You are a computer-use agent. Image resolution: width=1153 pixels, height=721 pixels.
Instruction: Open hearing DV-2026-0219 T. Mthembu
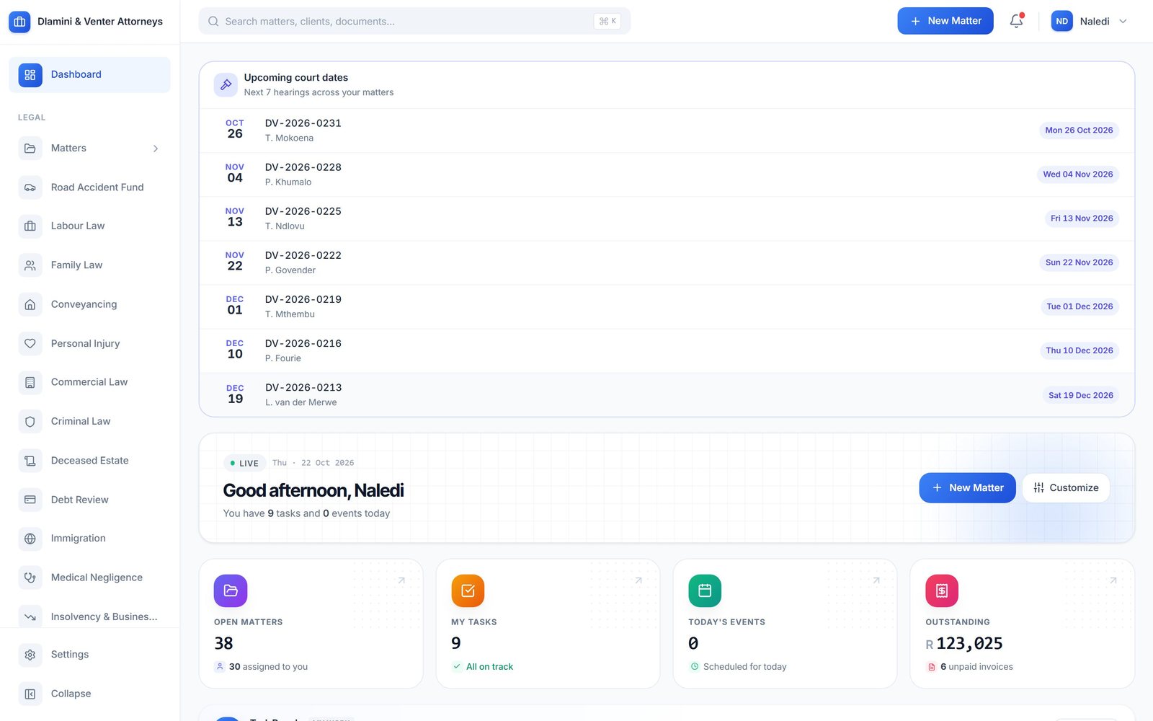click(667, 306)
